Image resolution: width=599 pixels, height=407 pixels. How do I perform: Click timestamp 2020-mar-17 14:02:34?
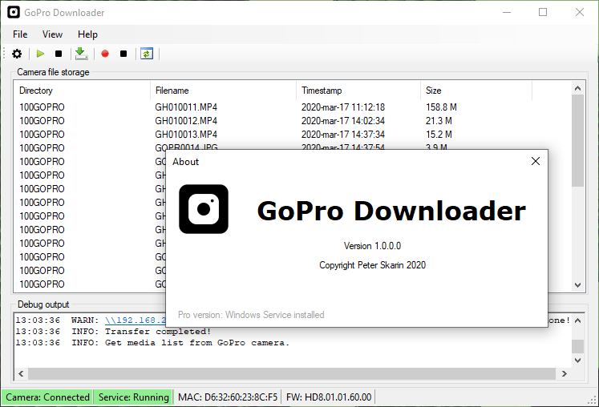343,121
